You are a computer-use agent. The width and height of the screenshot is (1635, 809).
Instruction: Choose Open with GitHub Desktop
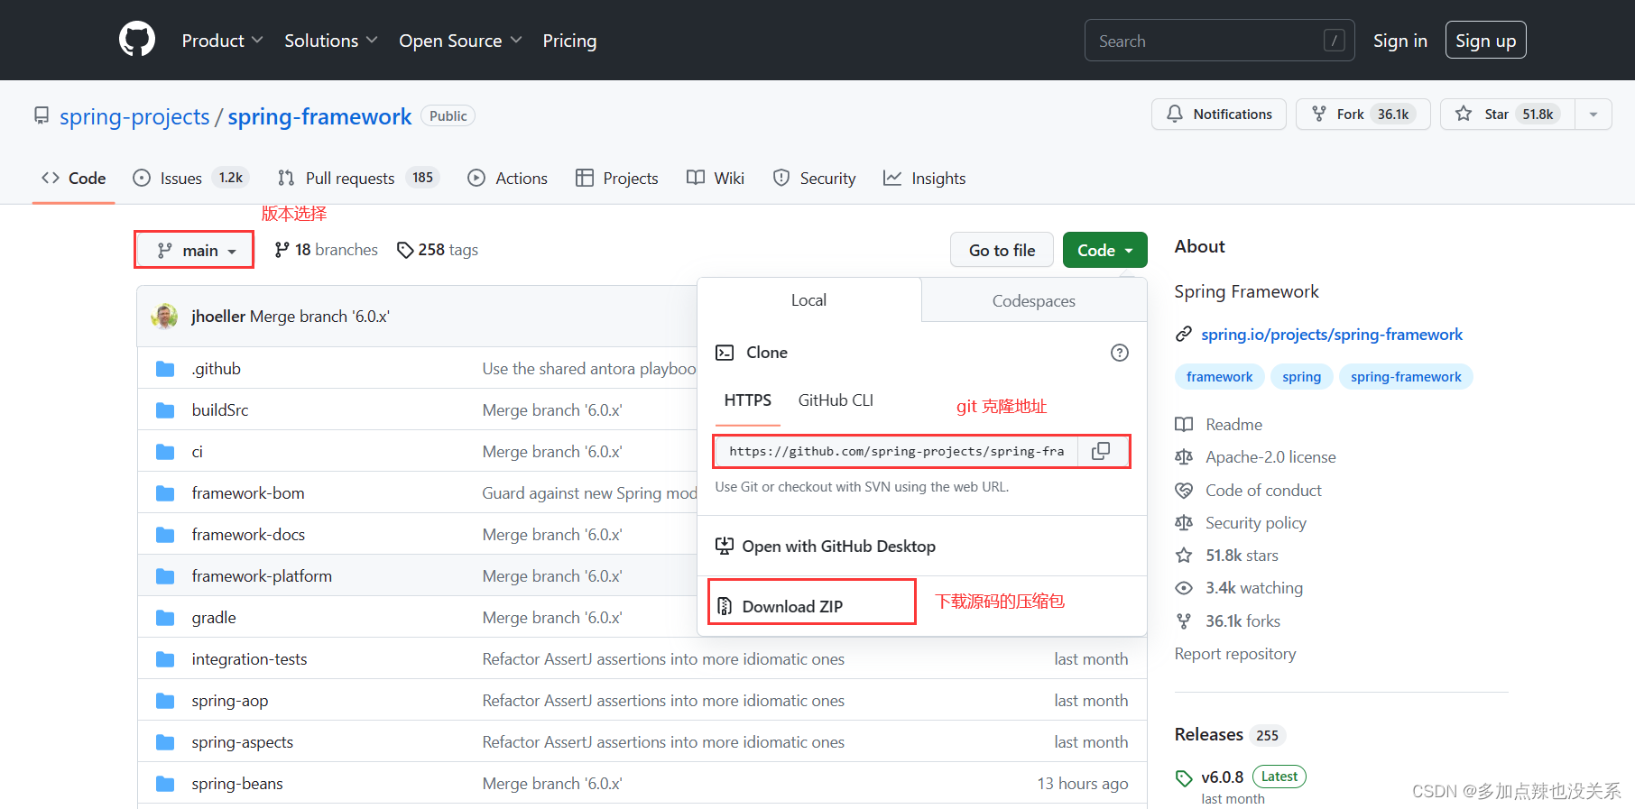pyautogui.click(x=825, y=547)
